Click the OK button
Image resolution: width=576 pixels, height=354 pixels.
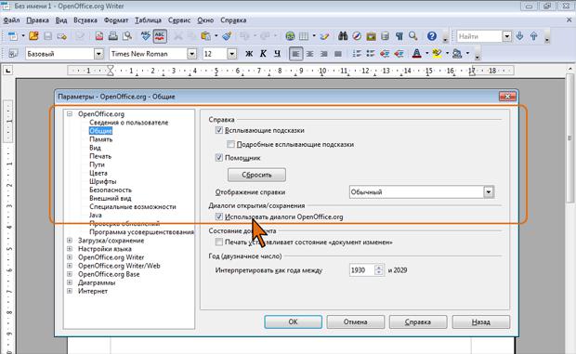point(294,321)
